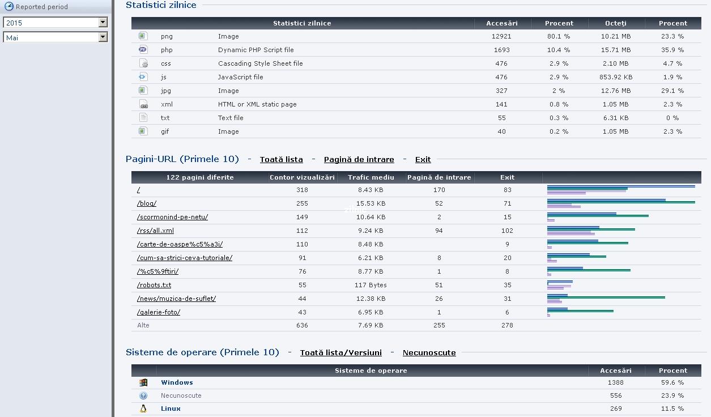Open the Pagină de intrare link
The height and width of the screenshot is (417, 711).
(359, 159)
